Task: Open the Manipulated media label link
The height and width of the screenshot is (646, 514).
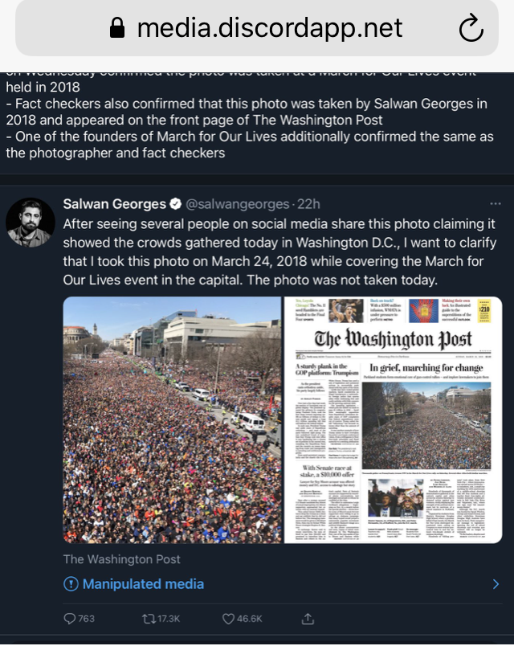Action: pyautogui.click(x=143, y=584)
